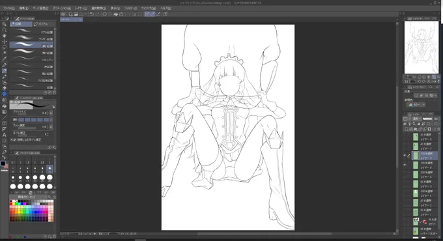Toggle snap to grid button

point(158,14)
